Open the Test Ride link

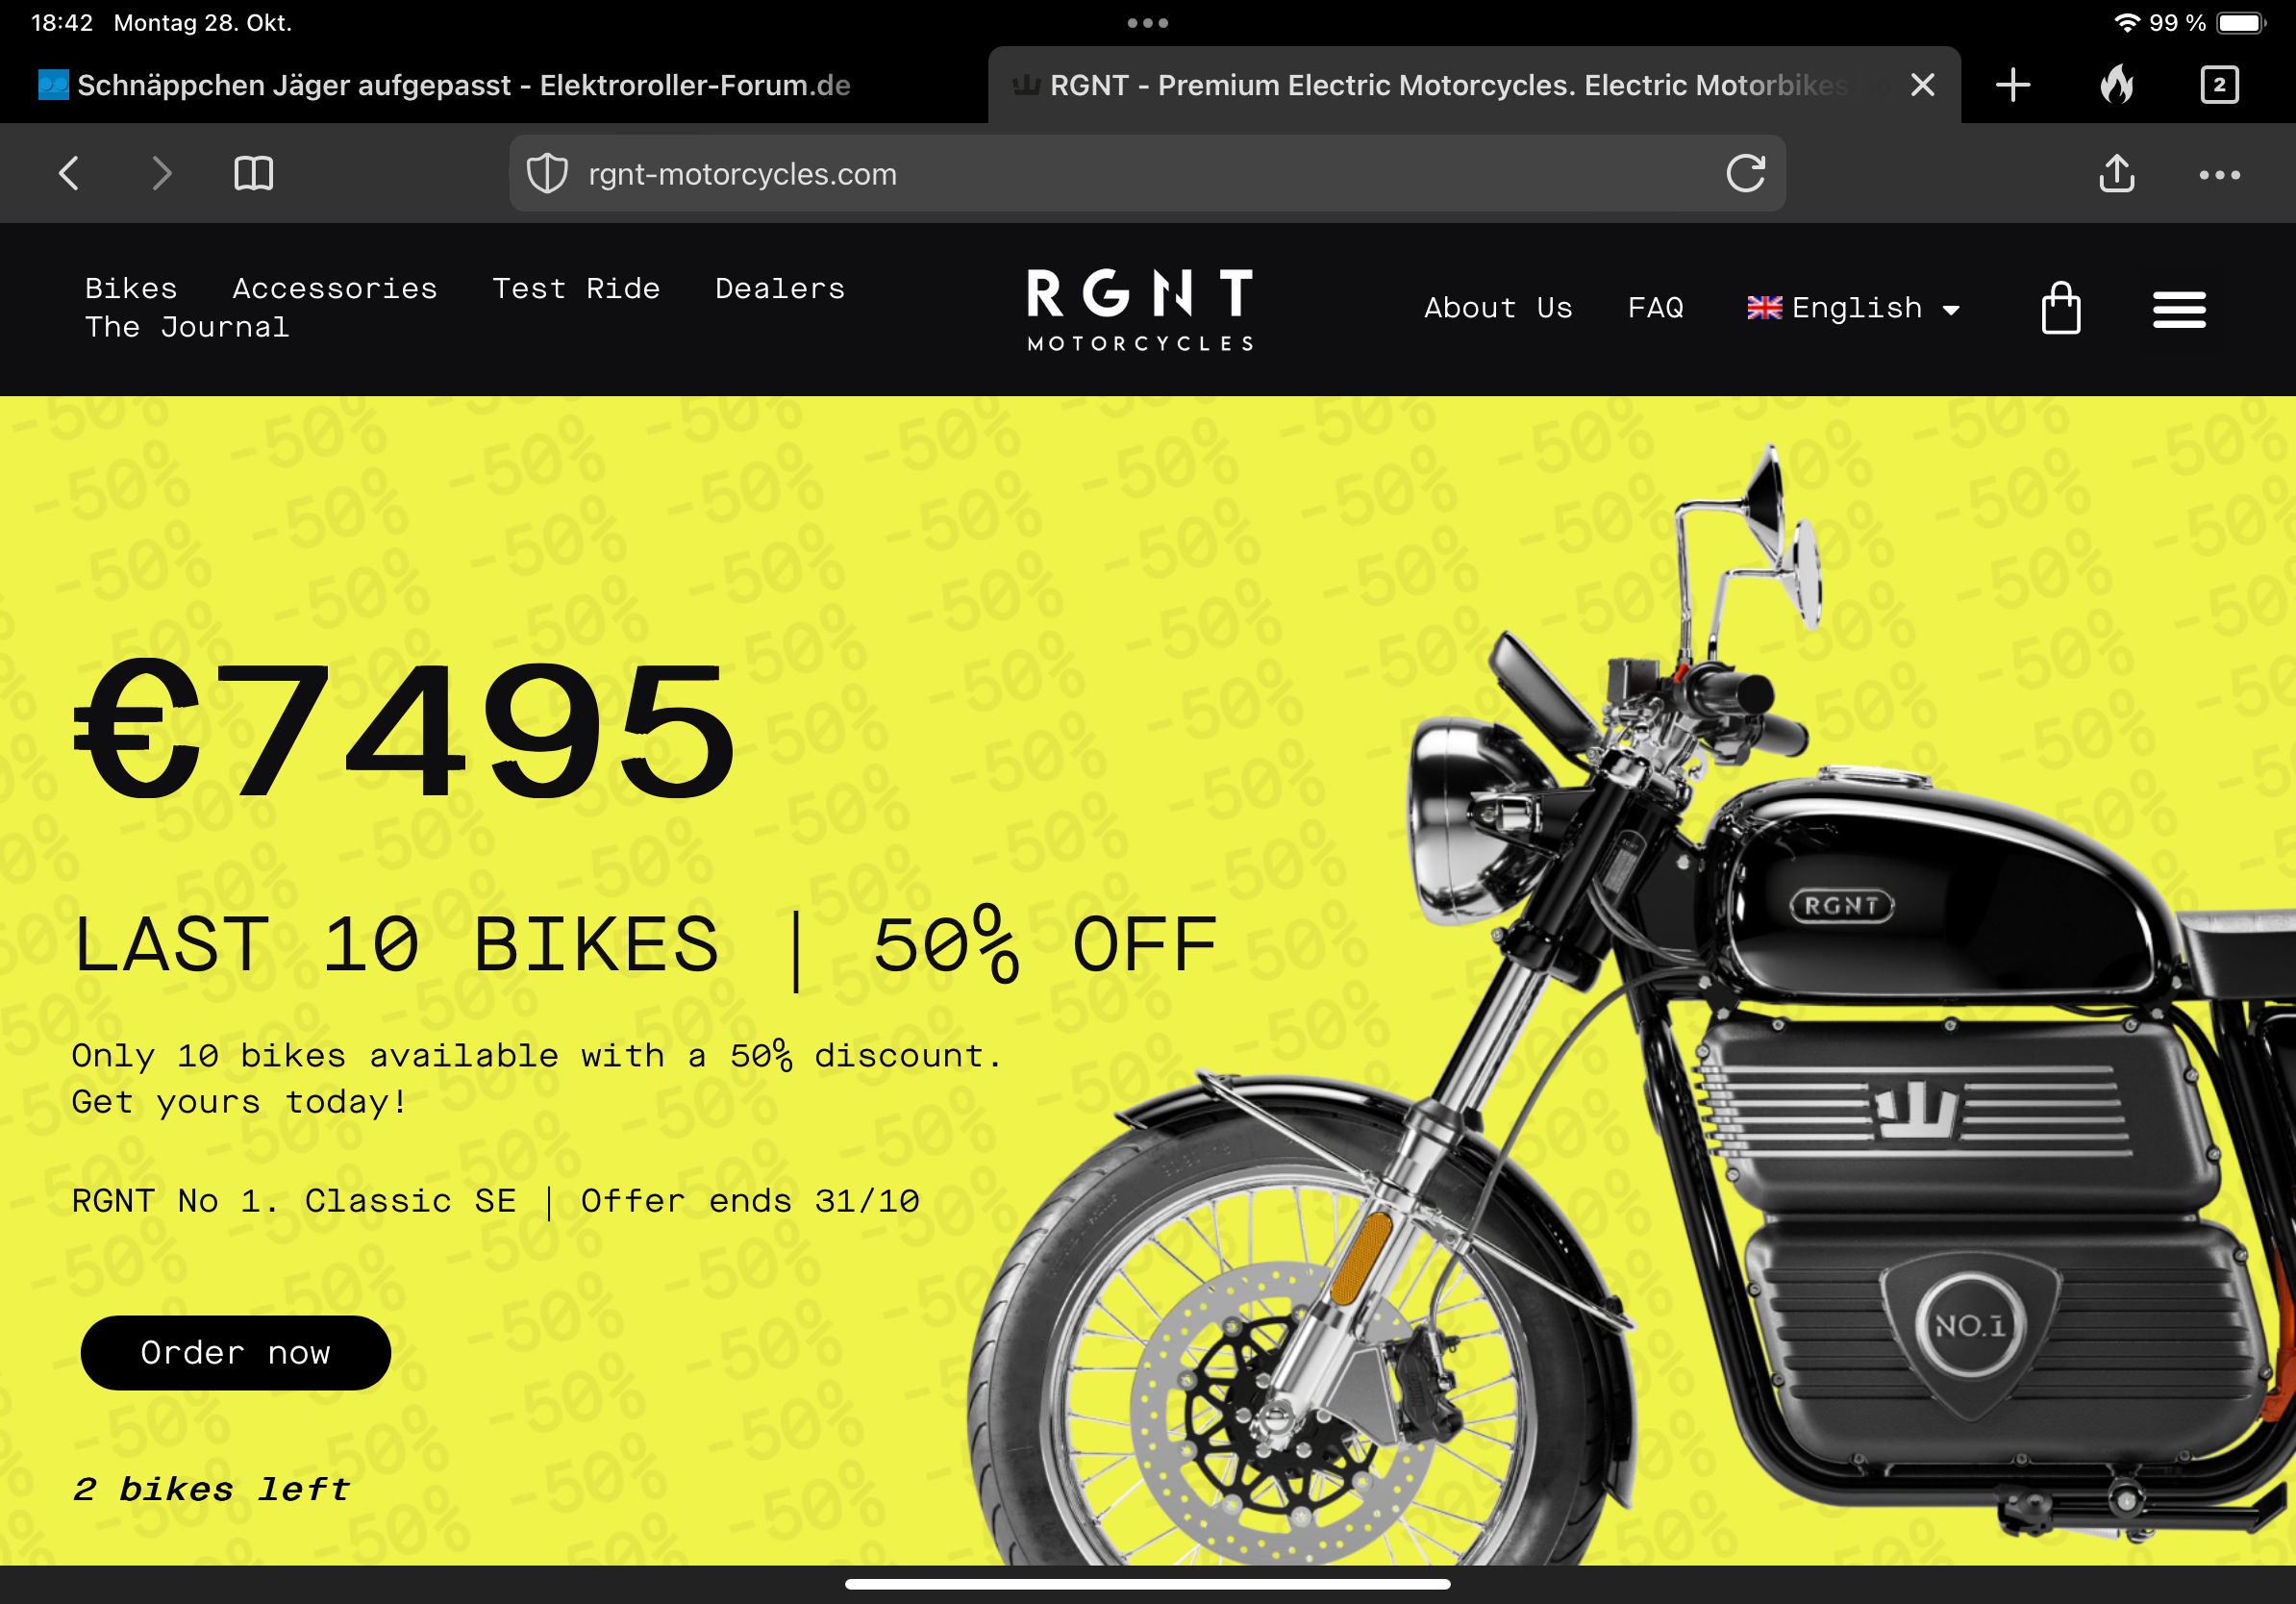point(576,289)
